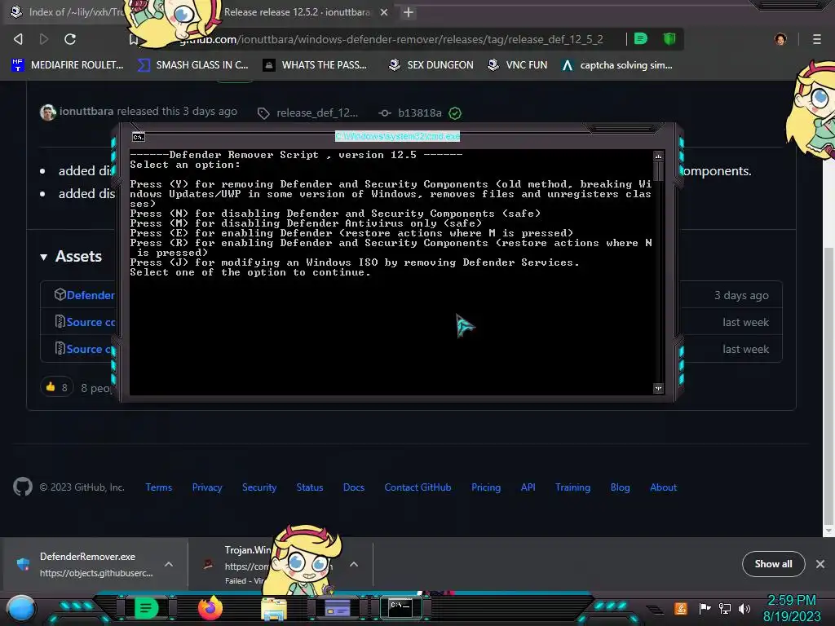The height and width of the screenshot is (626, 835).
Task: Click the Action Center flag tray icon
Action: click(x=705, y=608)
